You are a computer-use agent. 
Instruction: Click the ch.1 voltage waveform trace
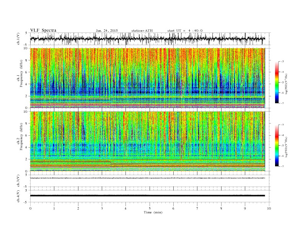pos(147,39)
